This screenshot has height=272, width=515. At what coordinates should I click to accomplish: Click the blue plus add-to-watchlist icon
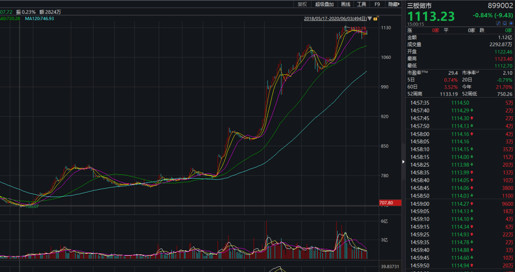click(511, 23)
